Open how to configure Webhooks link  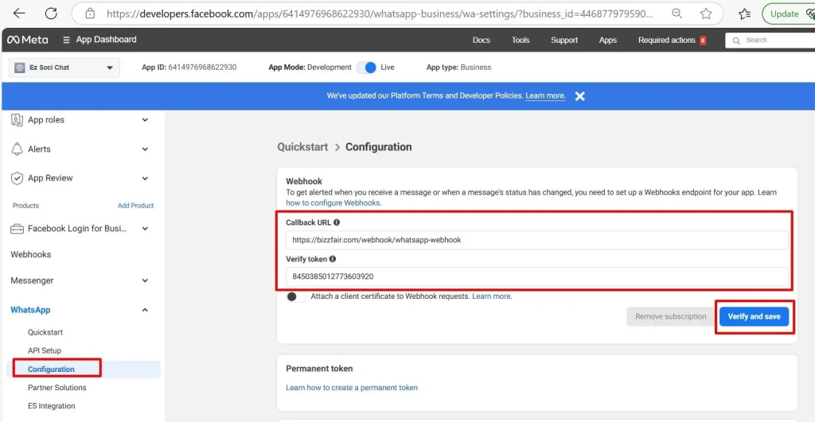tap(333, 203)
